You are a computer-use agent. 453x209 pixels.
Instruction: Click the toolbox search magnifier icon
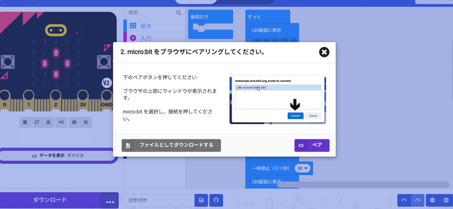point(178,12)
